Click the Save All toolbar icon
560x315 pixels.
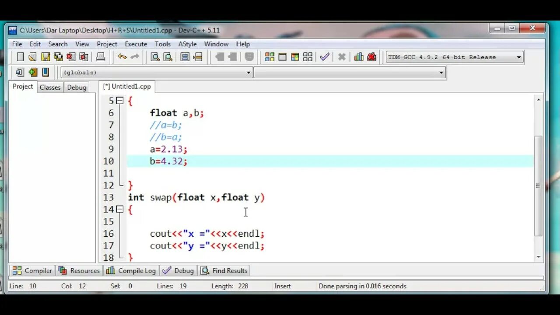[x=58, y=57]
